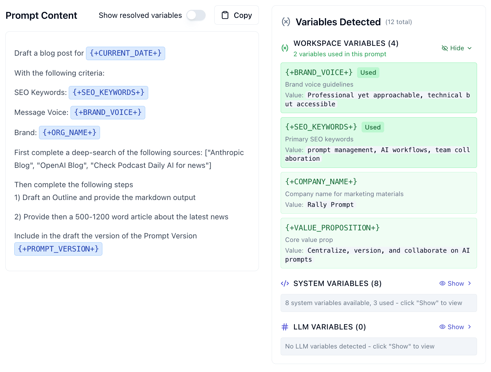Select the {+CURRENT_DATE+} chip in the prompt
This screenshot has height=372, width=491.
pos(125,53)
